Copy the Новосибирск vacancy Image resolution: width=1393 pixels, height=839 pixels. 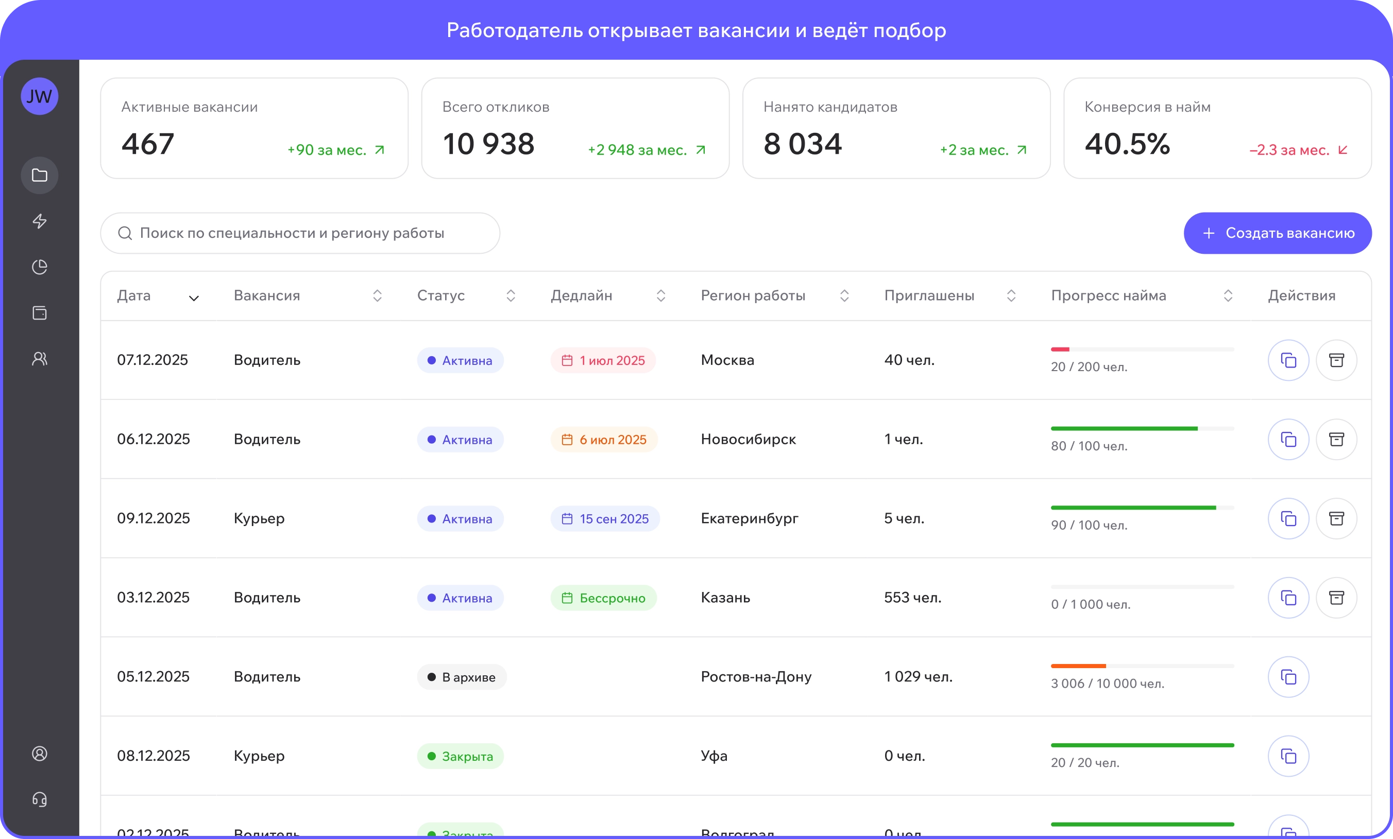[1288, 439]
